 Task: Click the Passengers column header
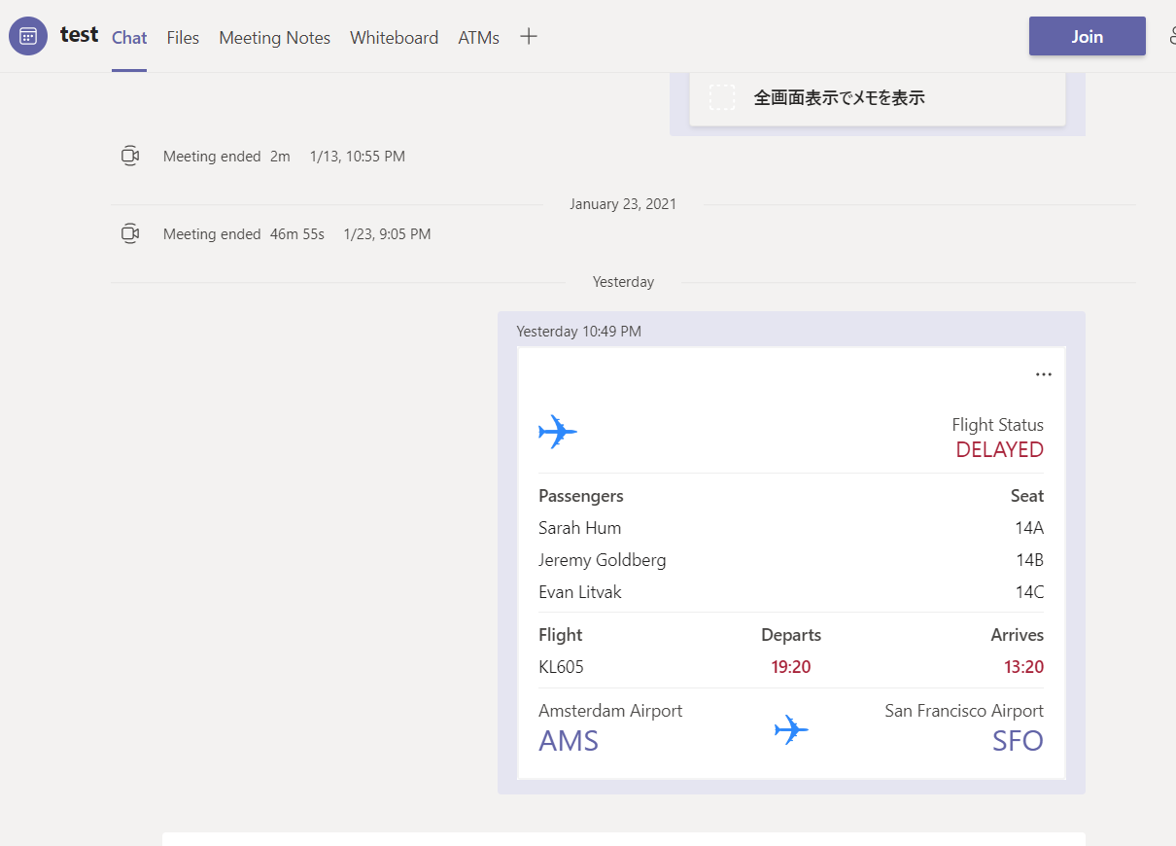pyautogui.click(x=581, y=496)
